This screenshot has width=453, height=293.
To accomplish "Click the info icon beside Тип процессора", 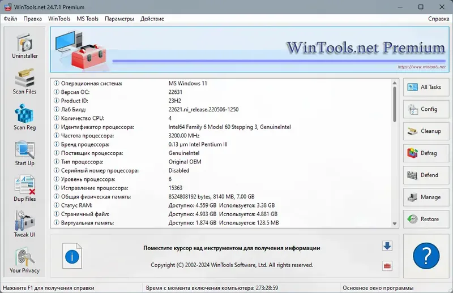I will tap(56, 161).
